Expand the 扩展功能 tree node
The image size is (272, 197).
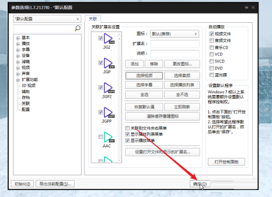pos(18,80)
